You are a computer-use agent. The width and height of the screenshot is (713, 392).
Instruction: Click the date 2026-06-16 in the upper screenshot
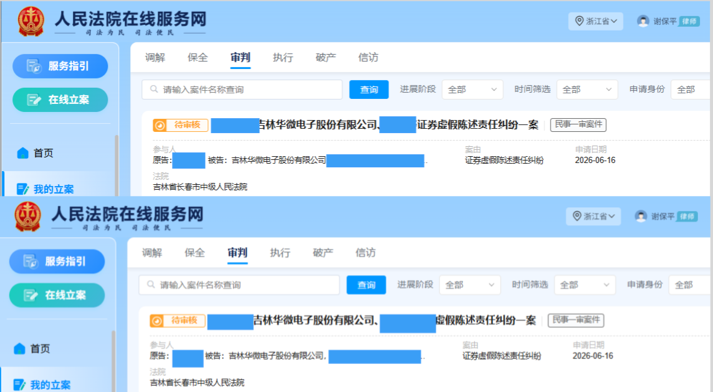[x=595, y=161]
